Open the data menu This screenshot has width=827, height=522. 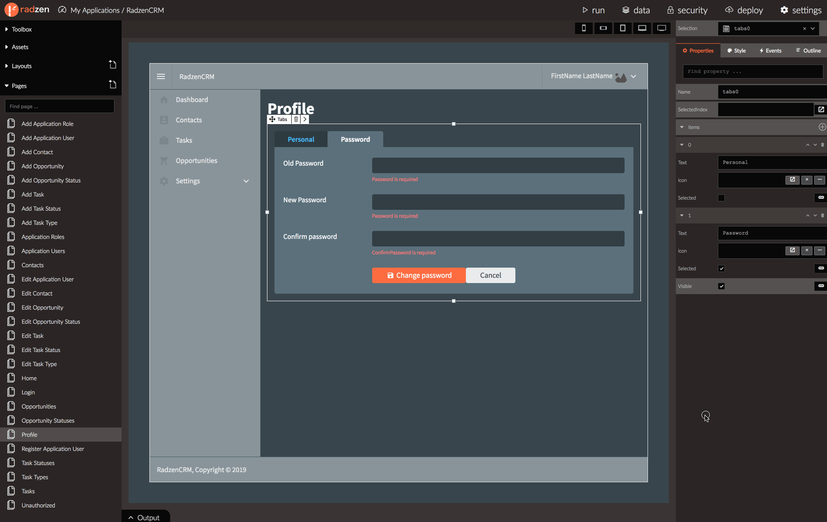point(636,10)
